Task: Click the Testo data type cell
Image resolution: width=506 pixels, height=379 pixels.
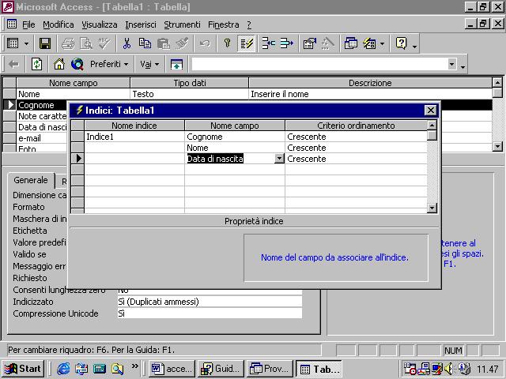Action: click(x=190, y=94)
